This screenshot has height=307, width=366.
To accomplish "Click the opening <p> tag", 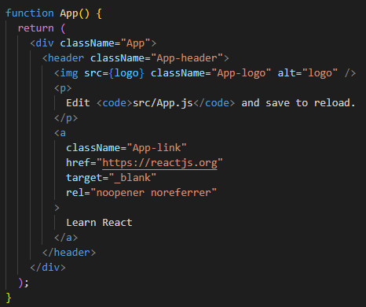I will [x=63, y=88].
